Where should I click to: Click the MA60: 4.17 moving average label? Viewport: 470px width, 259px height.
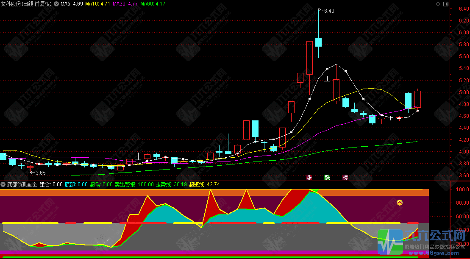pos(153,4)
